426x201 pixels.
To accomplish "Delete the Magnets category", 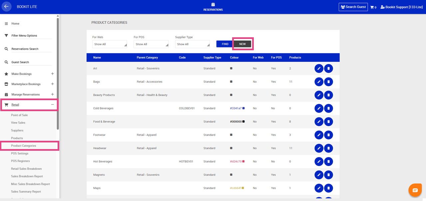I will tap(328, 175).
